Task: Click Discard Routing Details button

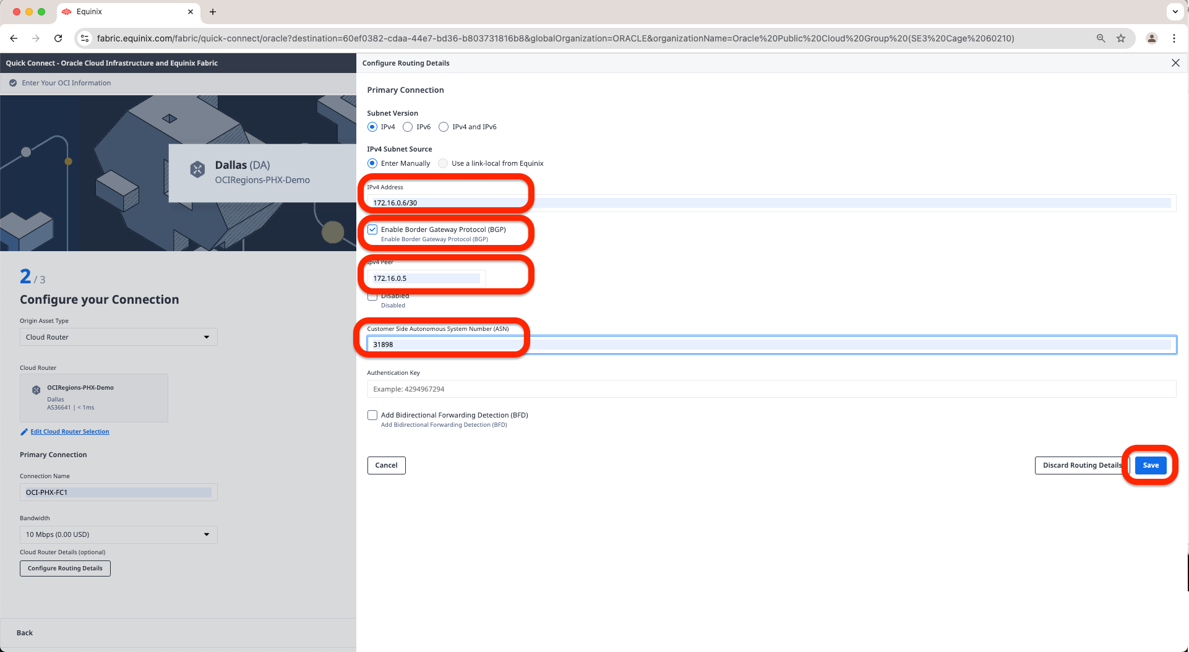Action: click(x=1082, y=465)
